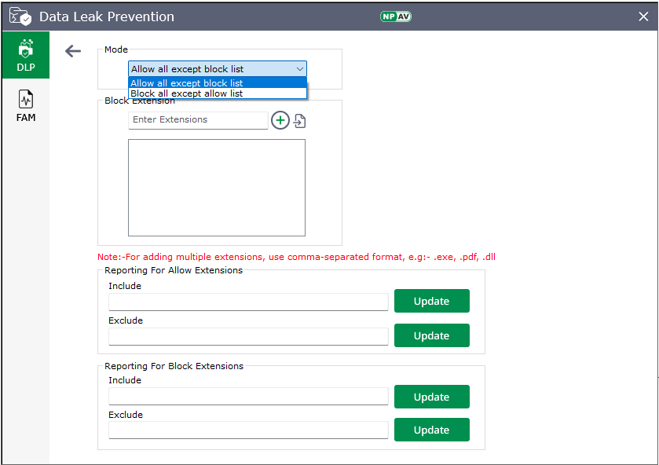Focus Include field under Allow Extensions reporting
Image resolution: width=659 pixels, height=465 pixels.
(x=248, y=302)
